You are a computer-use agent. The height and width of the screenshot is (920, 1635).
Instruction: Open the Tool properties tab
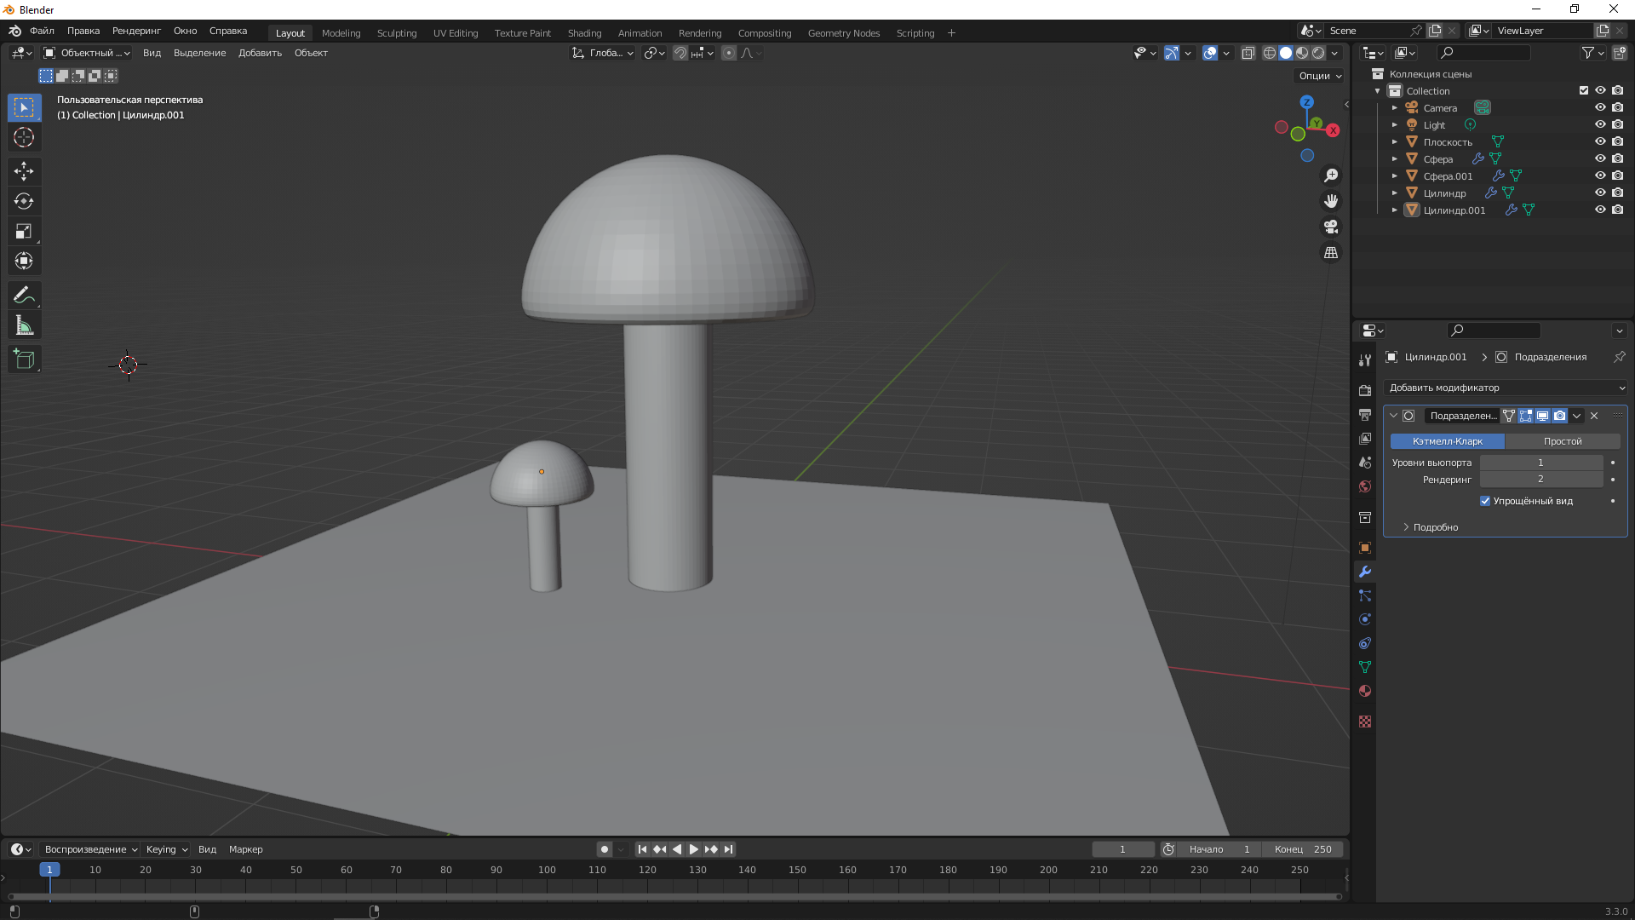1365,360
